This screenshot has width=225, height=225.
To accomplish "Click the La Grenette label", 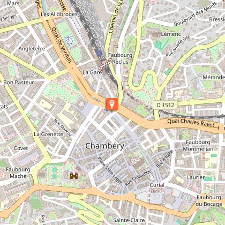I will [49, 134].
